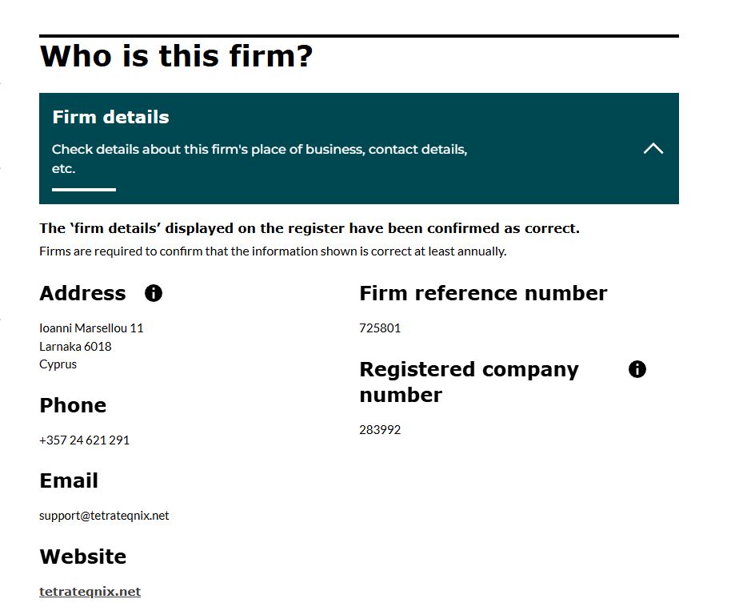Click the Larnaka 6018 address line
Screen dimensions: 739x611
[x=75, y=347]
